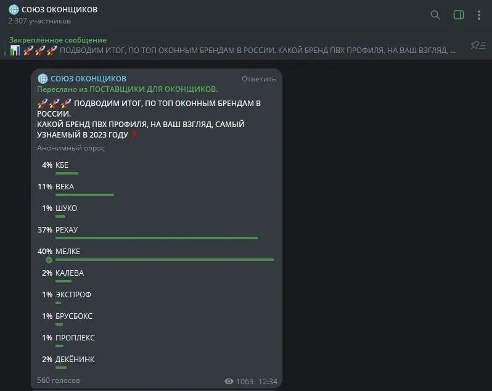Click the globe avatar in the chat header
Viewport: 492px width, 391px height.
pos(14,9)
